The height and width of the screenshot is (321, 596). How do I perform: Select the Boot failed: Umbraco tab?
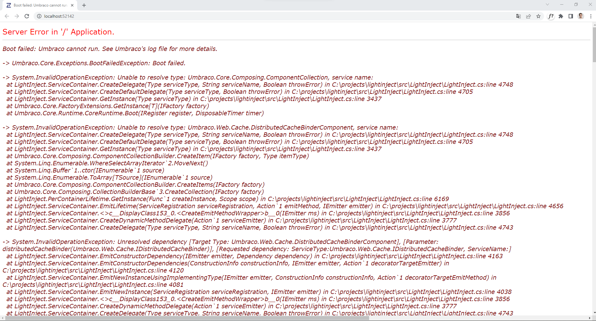click(x=40, y=5)
